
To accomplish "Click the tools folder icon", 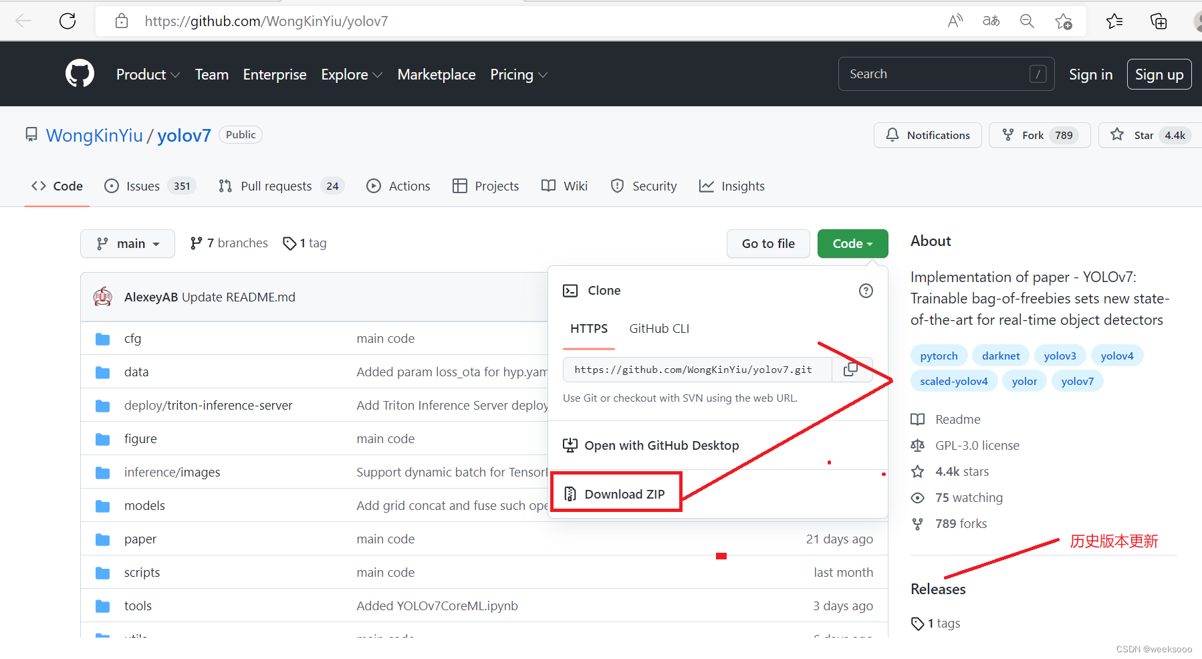I will (x=102, y=606).
